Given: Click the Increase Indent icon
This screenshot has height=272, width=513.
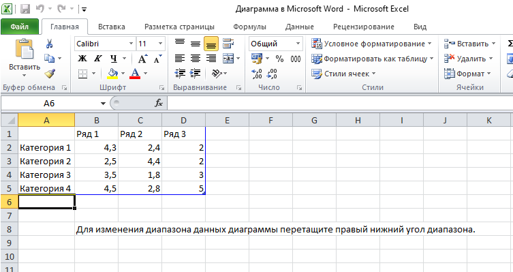Looking at the screenshot, I should [196, 74].
